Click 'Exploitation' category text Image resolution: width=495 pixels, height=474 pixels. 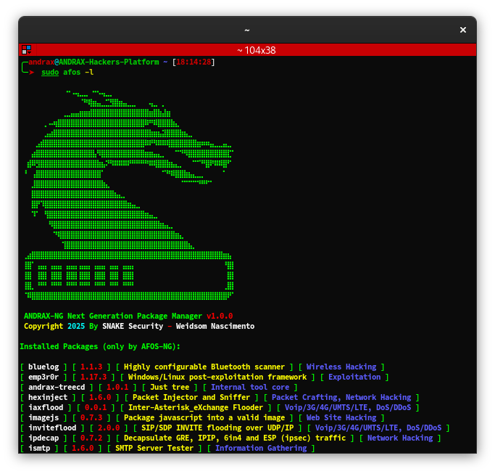pos(354,377)
